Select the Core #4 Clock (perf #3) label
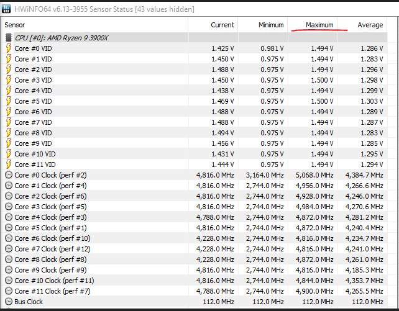399x311 pixels. [x=50, y=217]
